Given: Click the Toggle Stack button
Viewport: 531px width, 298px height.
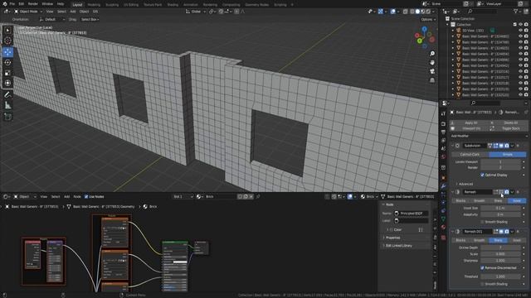Looking at the screenshot, I should [510, 128].
